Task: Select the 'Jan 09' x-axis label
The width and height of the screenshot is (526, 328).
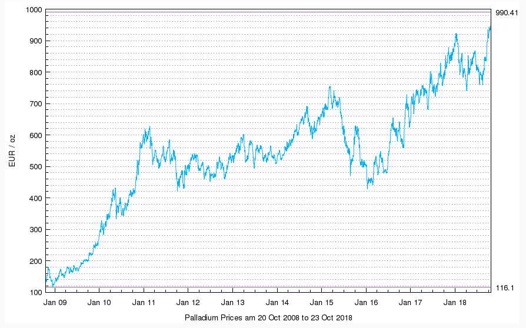Action: coord(55,303)
